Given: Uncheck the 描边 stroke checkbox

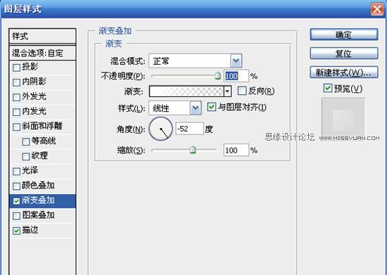Looking at the screenshot, I should [x=16, y=231].
